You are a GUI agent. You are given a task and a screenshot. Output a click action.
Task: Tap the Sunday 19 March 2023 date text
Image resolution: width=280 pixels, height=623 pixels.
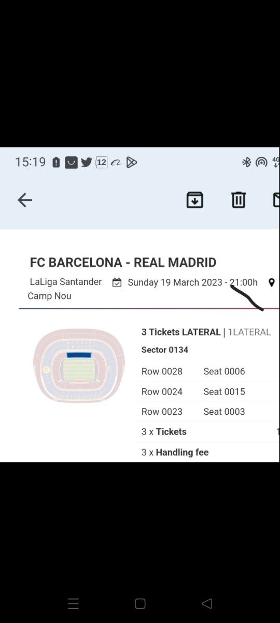point(175,282)
